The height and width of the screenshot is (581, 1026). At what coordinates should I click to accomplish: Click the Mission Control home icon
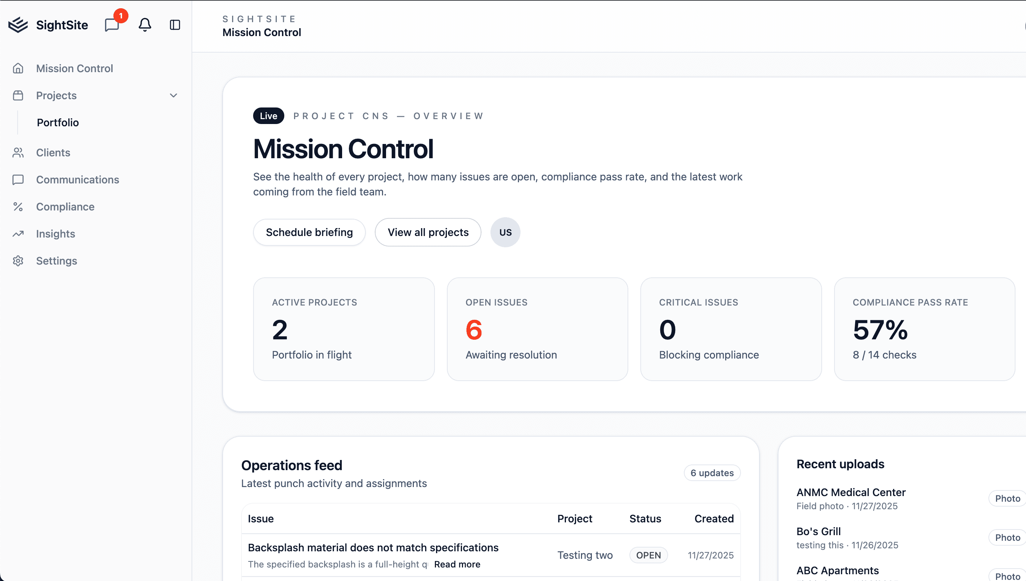click(x=18, y=68)
